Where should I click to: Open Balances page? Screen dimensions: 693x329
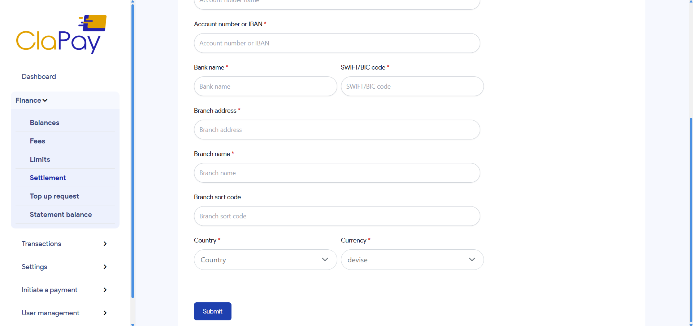pos(44,123)
